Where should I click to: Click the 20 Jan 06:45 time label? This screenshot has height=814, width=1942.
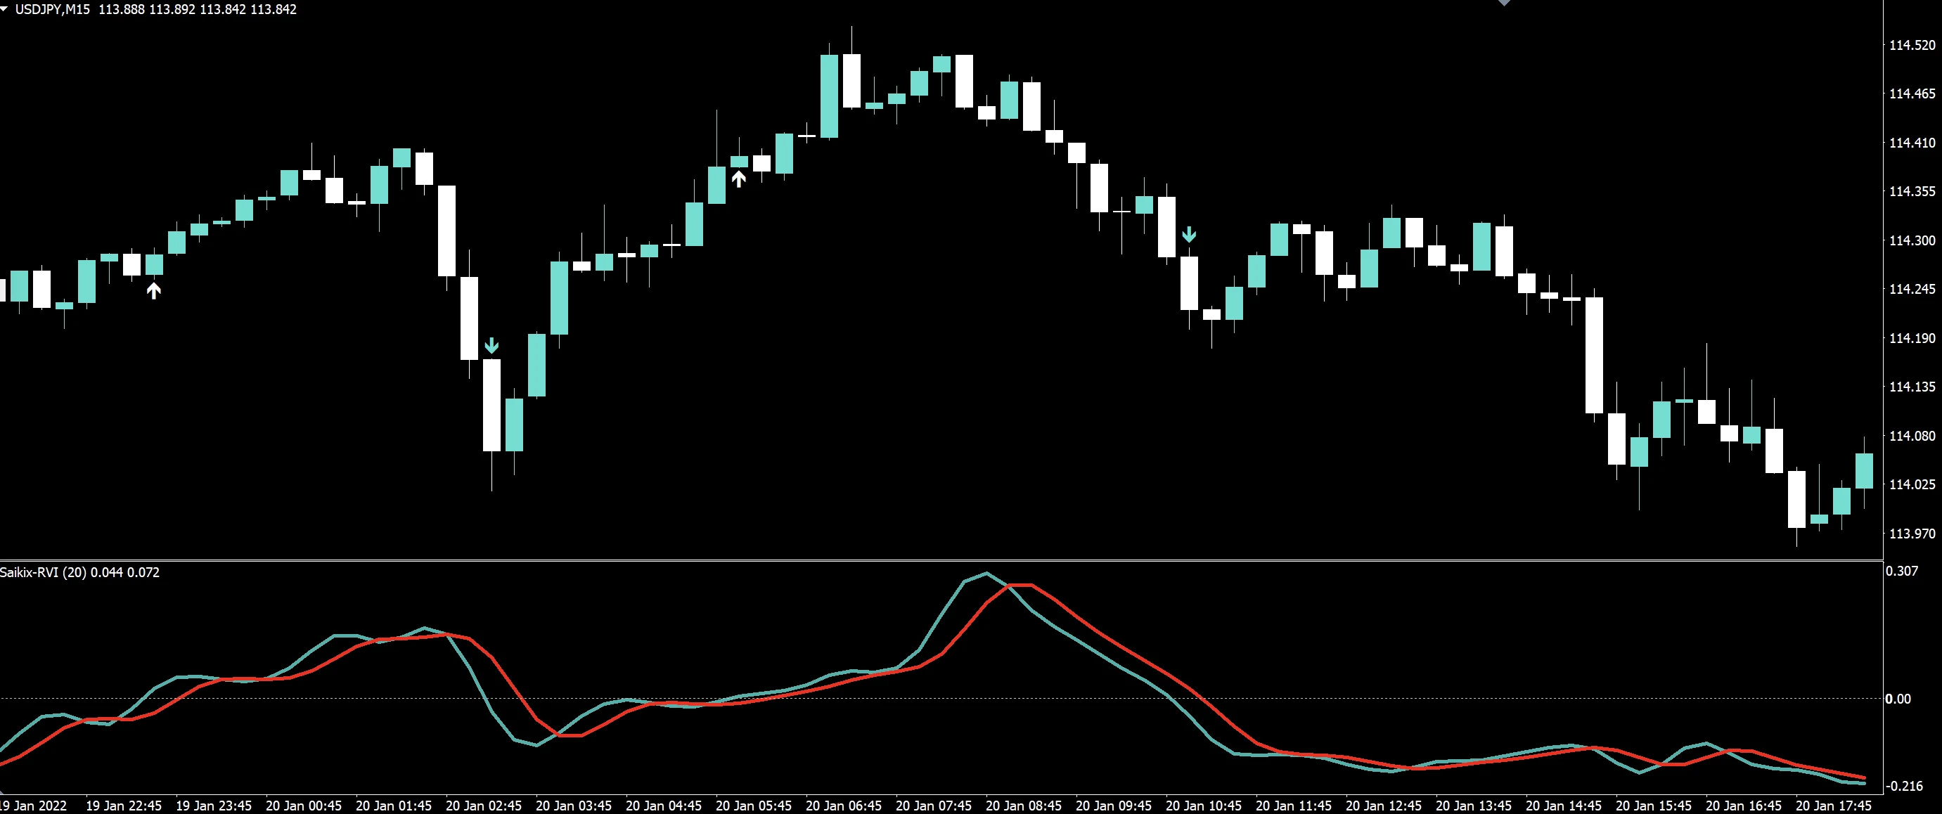[x=843, y=806]
